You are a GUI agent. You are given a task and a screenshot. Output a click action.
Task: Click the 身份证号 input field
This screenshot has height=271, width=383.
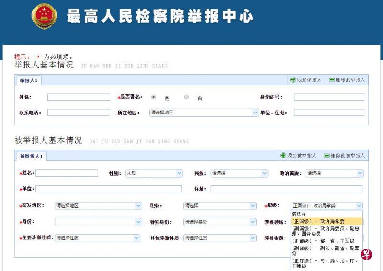pyautogui.click(x=329, y=97)
